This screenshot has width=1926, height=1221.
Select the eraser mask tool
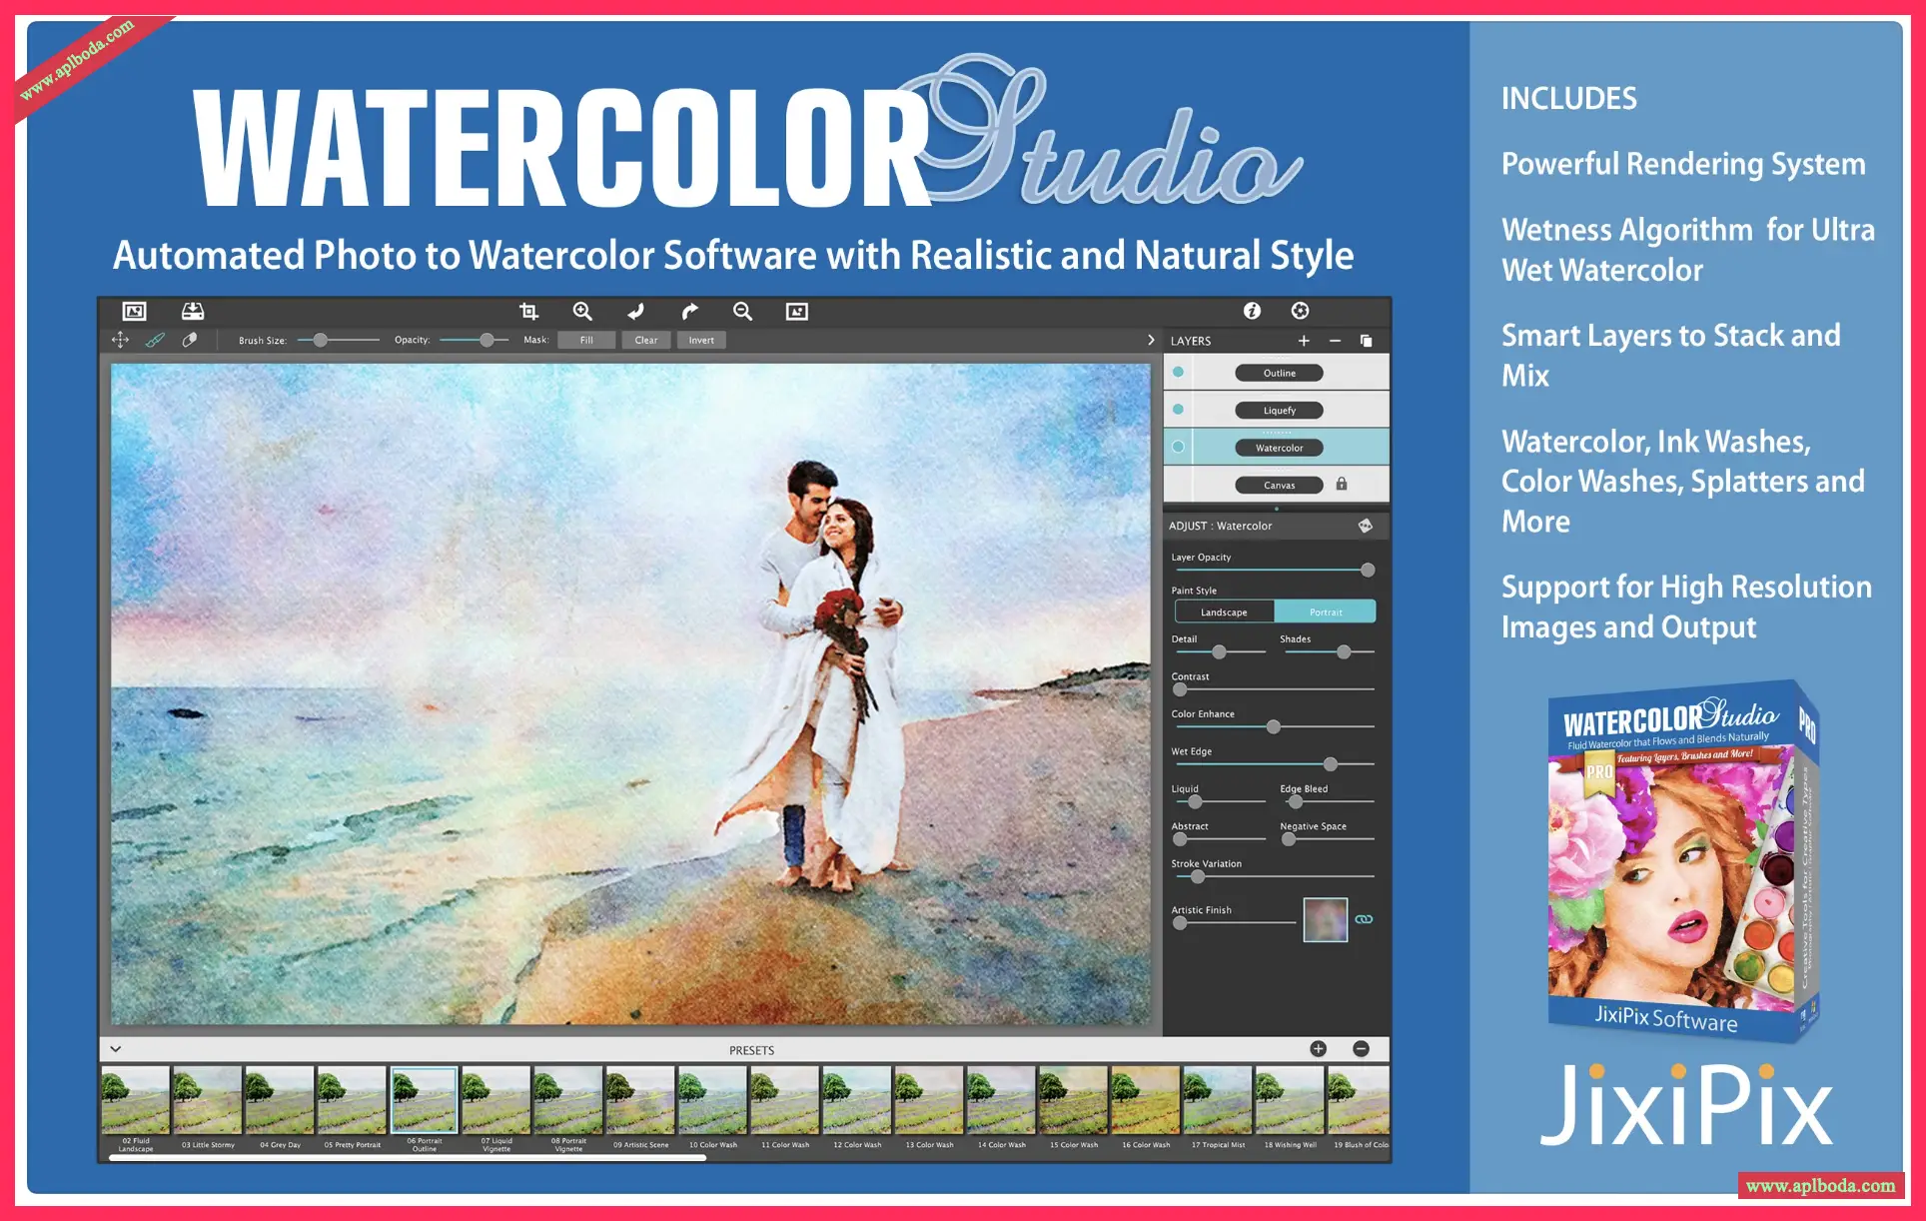(190, 340)
